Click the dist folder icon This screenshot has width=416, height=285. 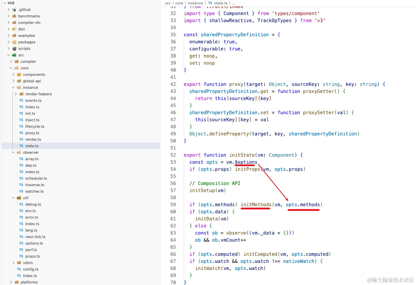[x=14, y=29]
